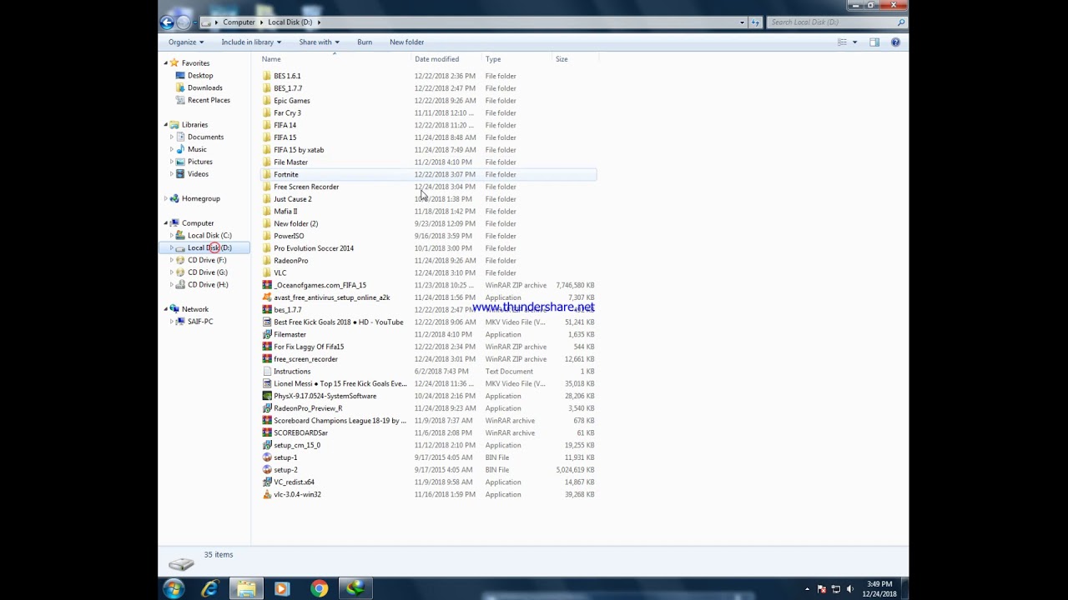The image size is (1068, 600).
Task: Open Windows Explorer taskbar icon
Action: 246,588
